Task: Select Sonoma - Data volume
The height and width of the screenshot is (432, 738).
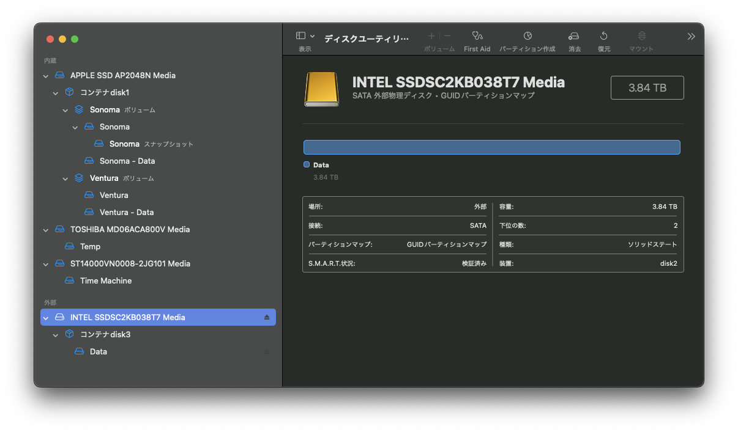Action: point(158,161)
